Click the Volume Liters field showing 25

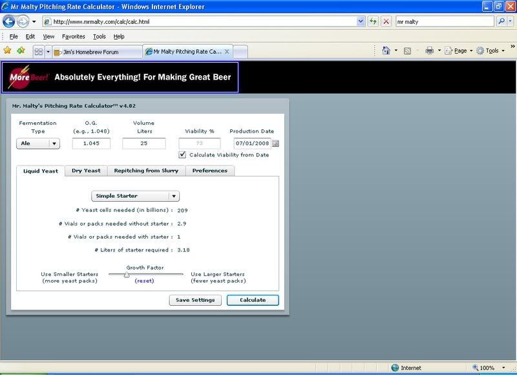click(x=144, y=144)
